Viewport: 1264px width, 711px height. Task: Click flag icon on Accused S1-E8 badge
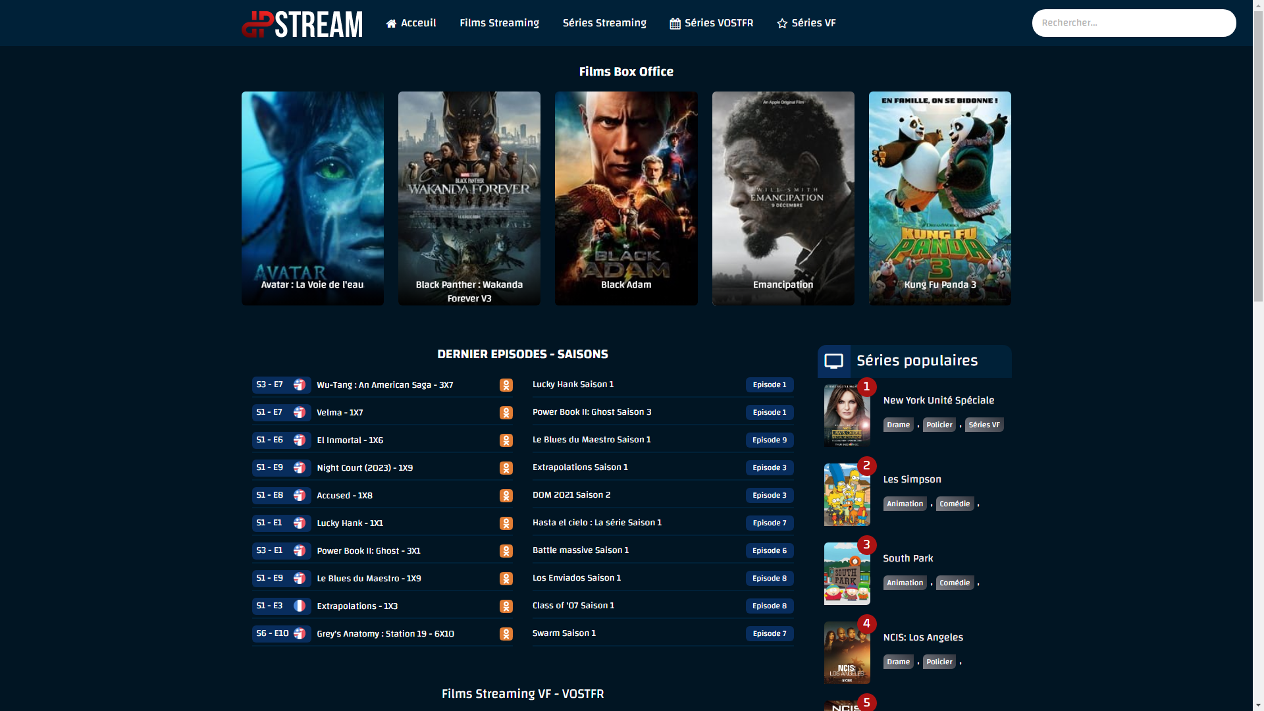click(x=300, y=495)
